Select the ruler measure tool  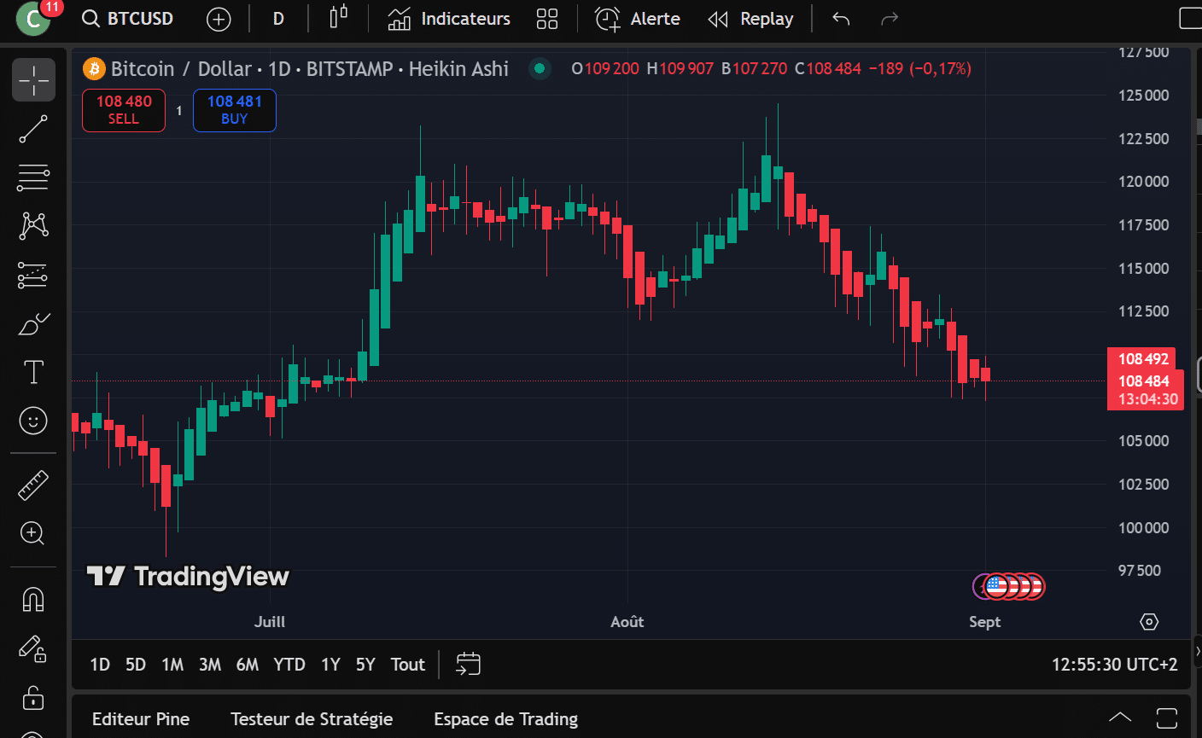click(33, 485)
